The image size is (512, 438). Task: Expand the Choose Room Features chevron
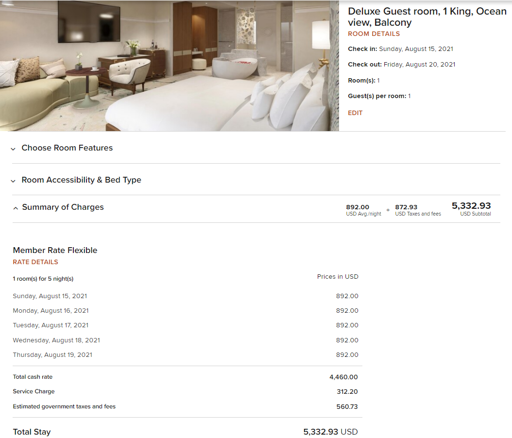point(13,149)
